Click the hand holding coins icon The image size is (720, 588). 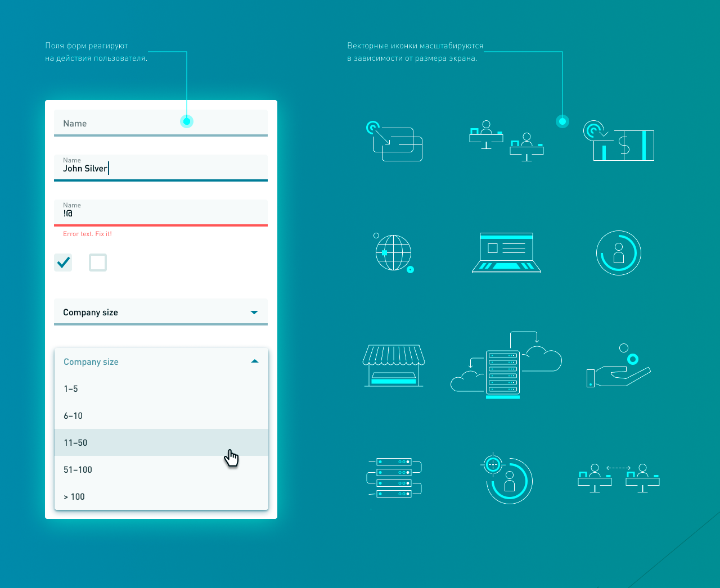pos(618,368)
